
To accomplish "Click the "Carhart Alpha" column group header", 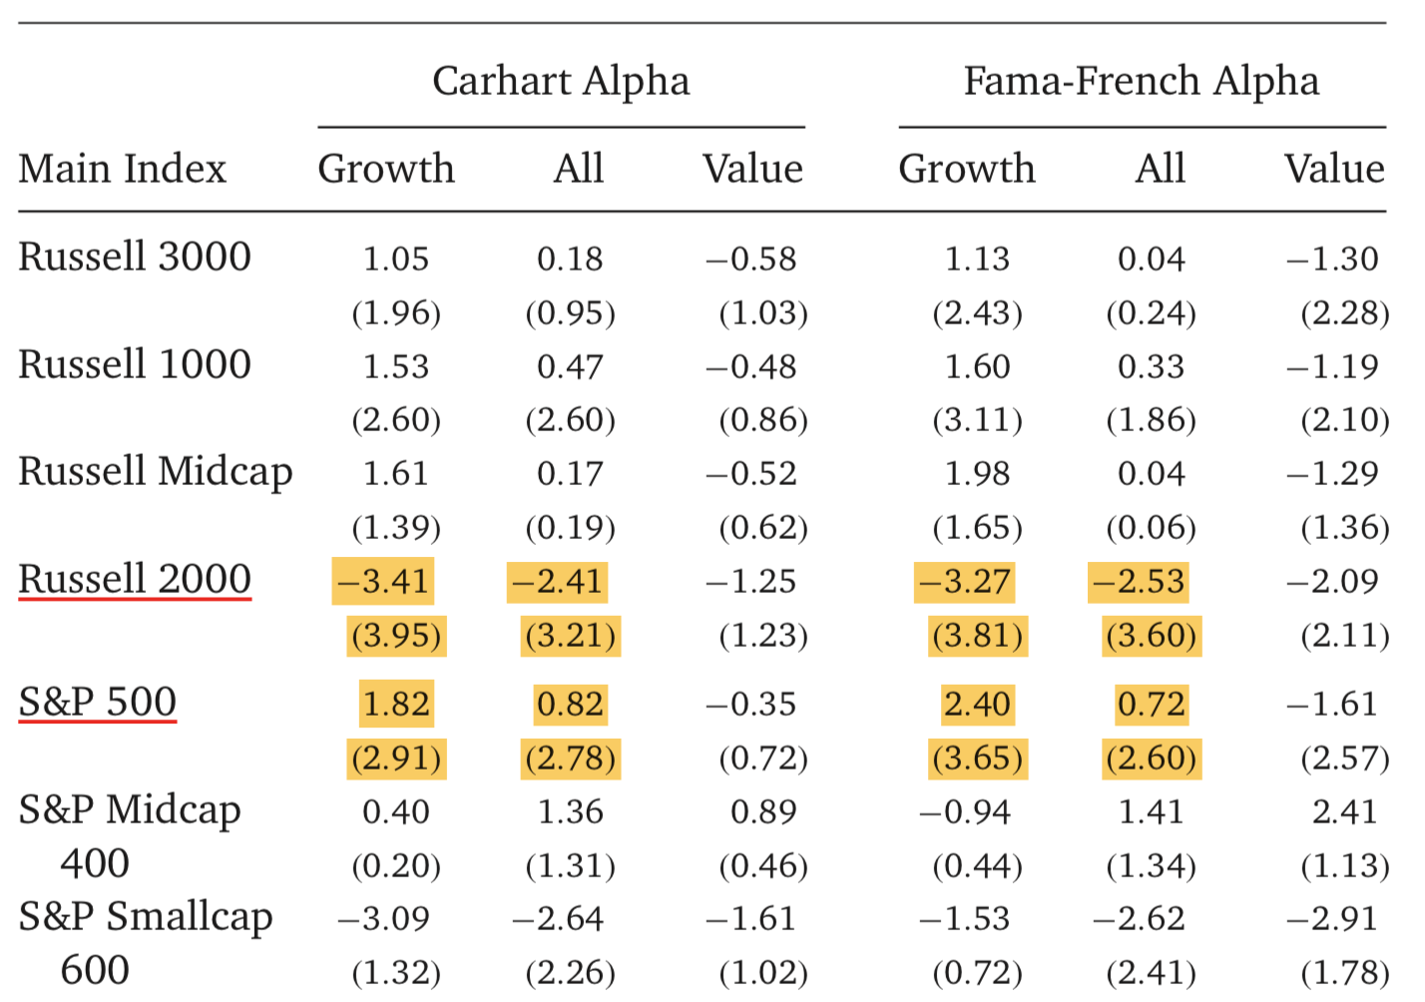I will point(561,82).
